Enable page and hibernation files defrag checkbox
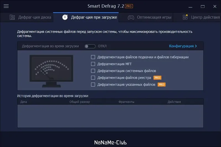 click(93, 57)
